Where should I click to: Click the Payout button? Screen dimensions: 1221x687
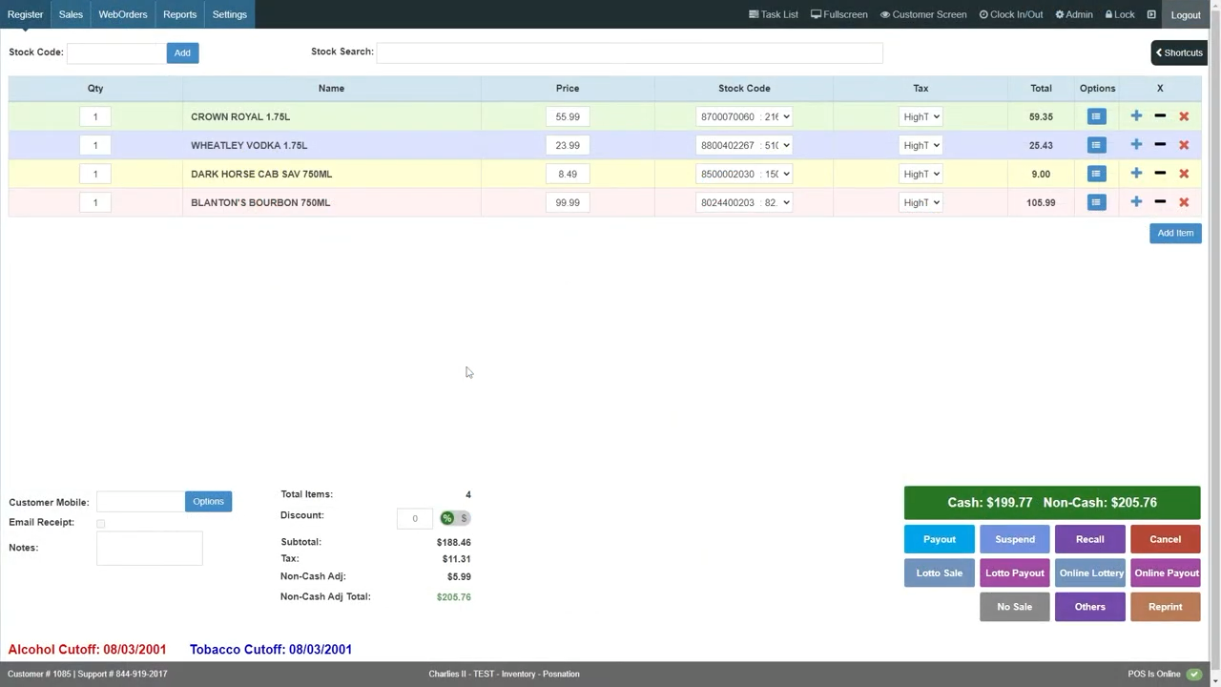click(939, 539)
